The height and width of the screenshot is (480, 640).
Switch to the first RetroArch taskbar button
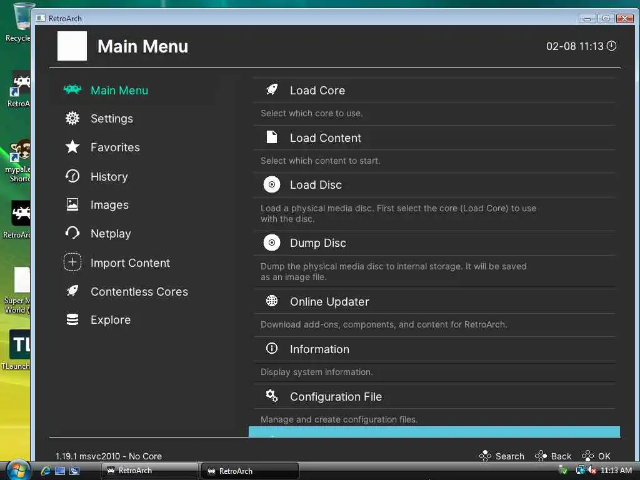pos(150,471)
